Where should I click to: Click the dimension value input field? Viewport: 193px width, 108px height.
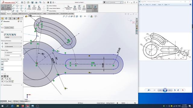(x=12, y=55)
